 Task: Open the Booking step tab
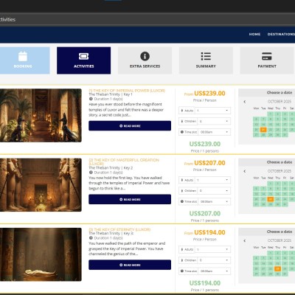coord(24,60)
